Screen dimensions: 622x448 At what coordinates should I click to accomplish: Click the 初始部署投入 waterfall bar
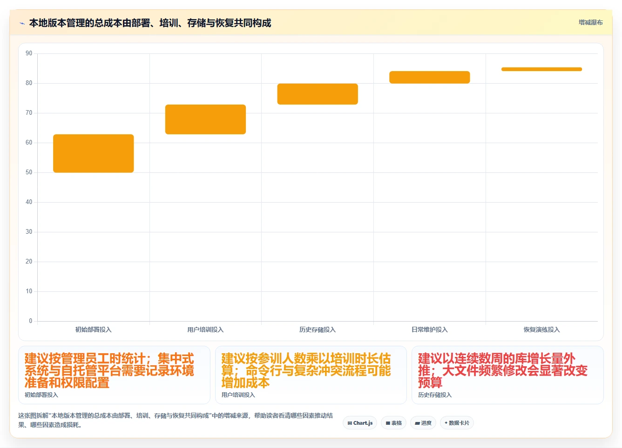pyautogui.click(x=94, y=153)
